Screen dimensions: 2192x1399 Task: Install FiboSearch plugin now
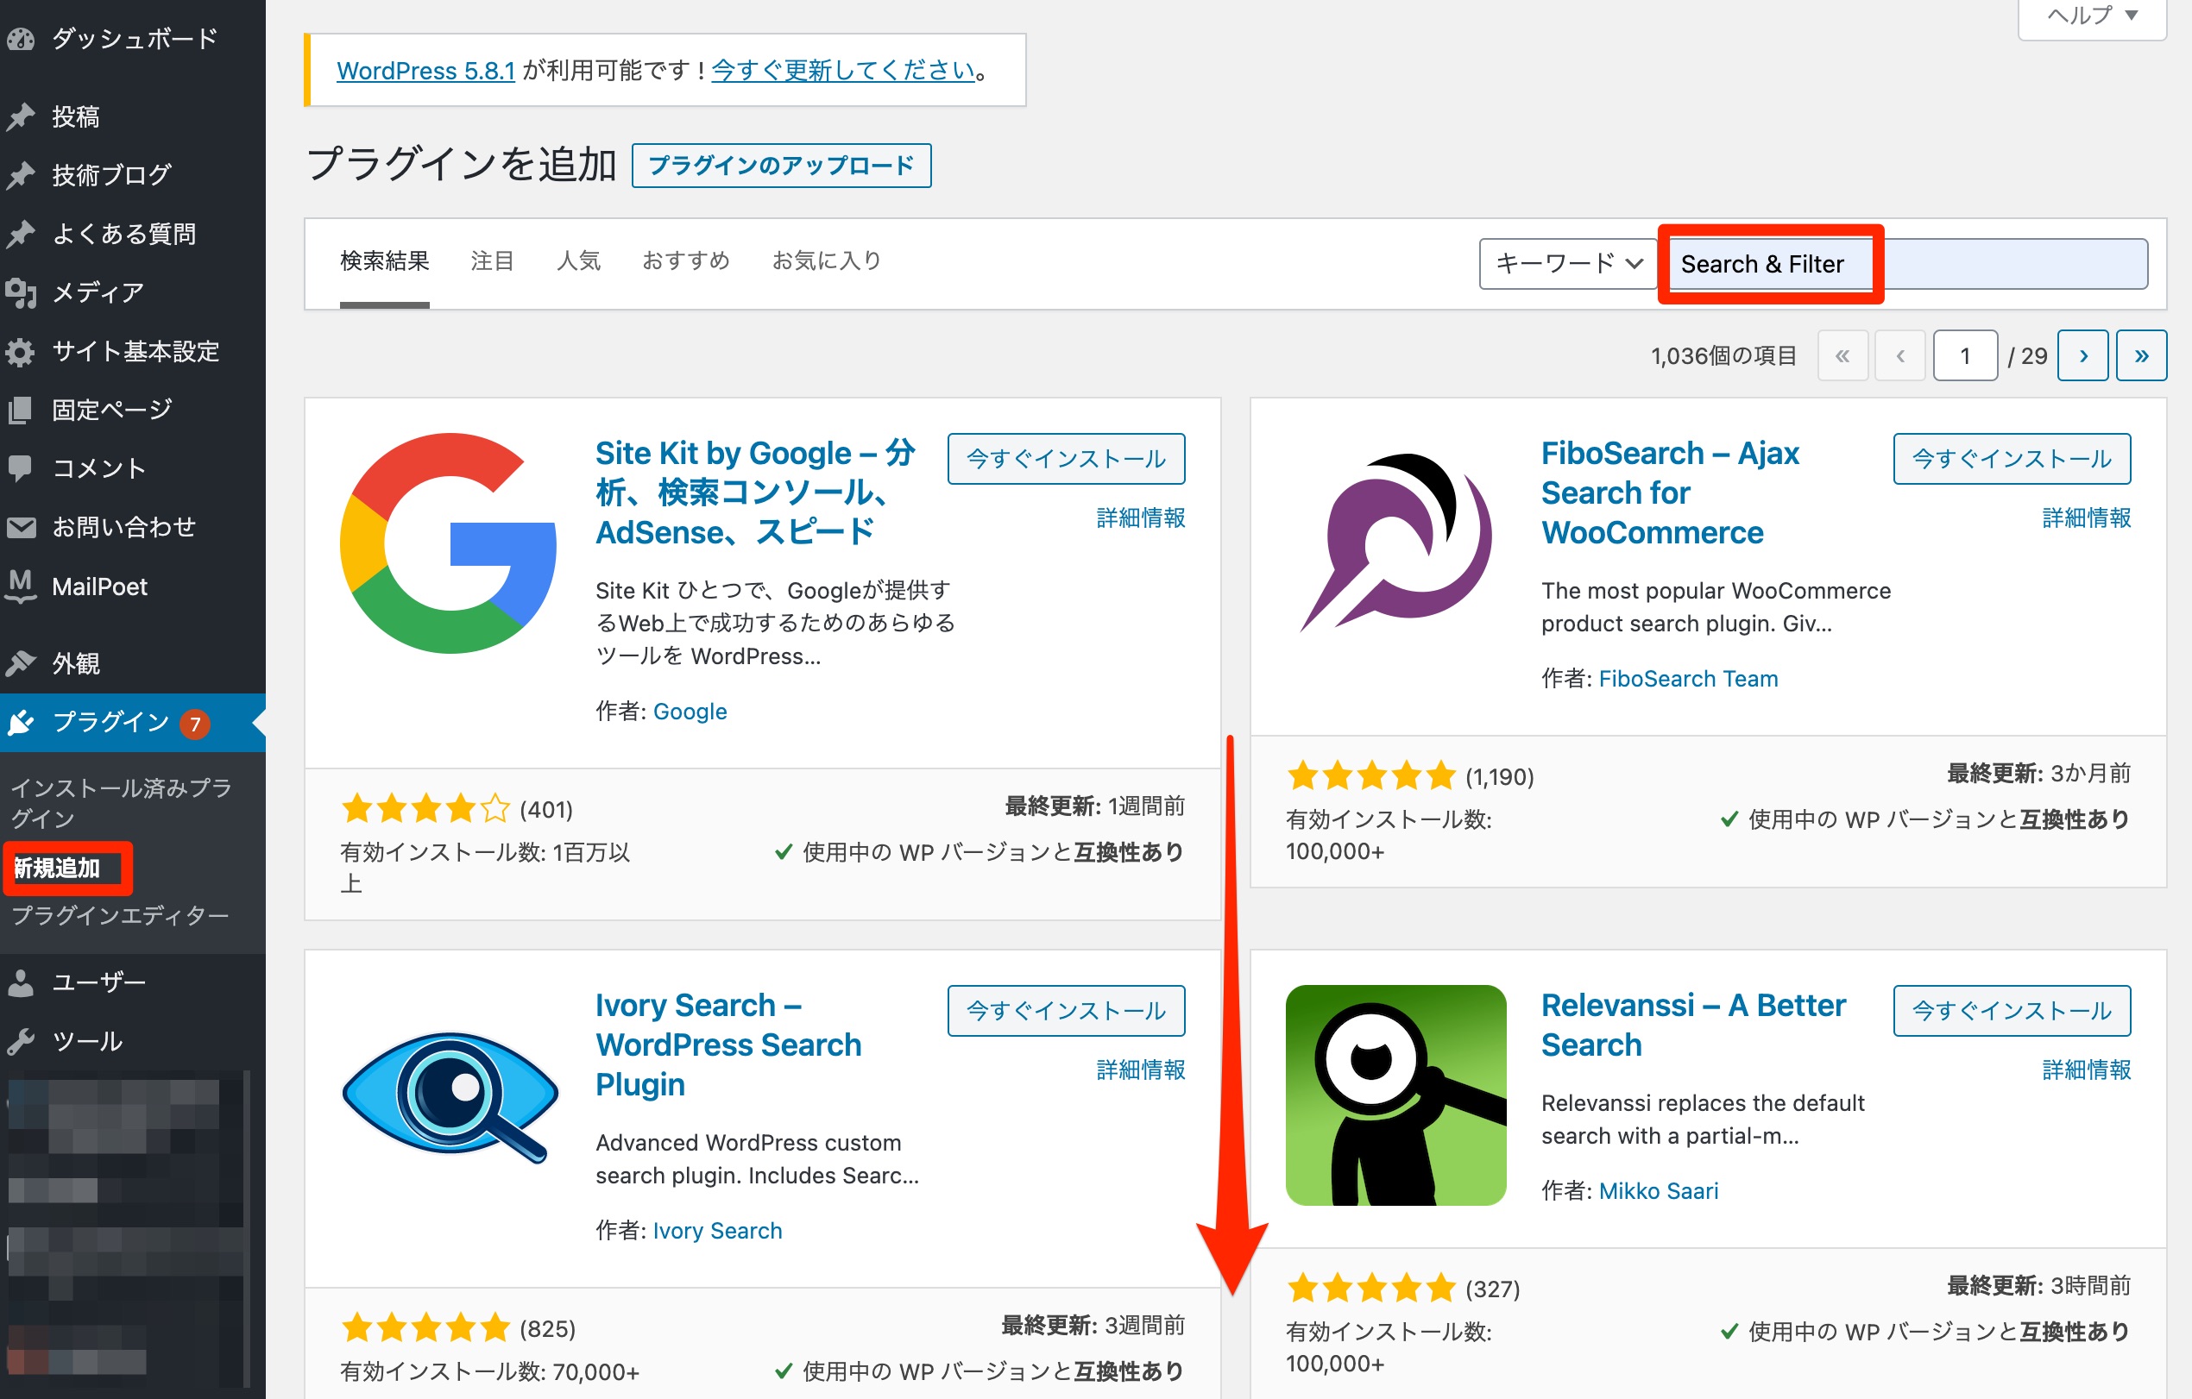tap(2012, 459)
